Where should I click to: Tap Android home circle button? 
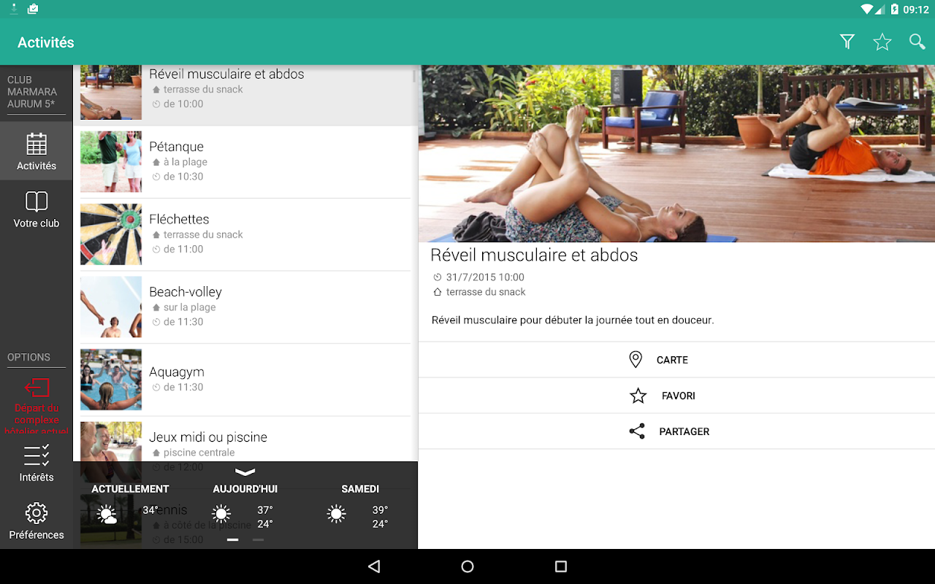coord(467,566)
